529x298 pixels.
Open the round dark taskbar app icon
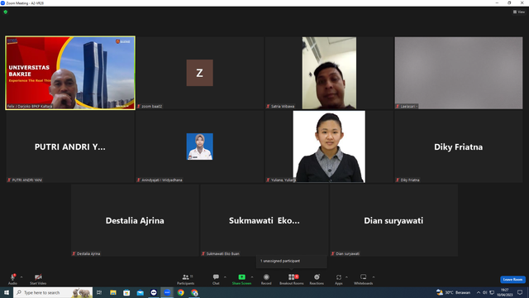pos(154,292)
